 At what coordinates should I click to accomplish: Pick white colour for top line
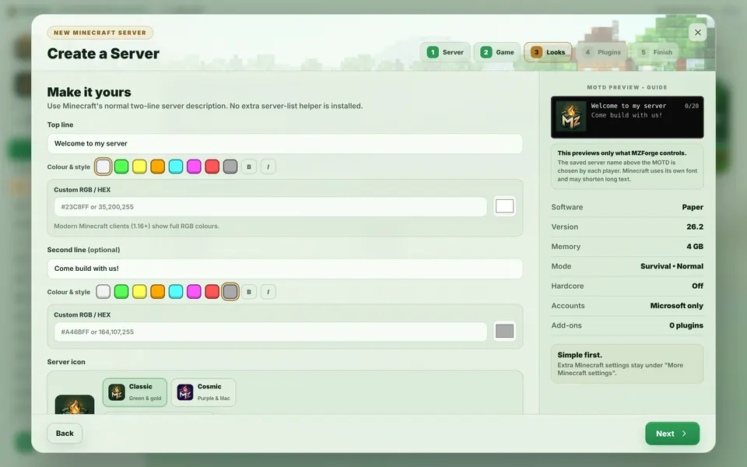[103, 167]
